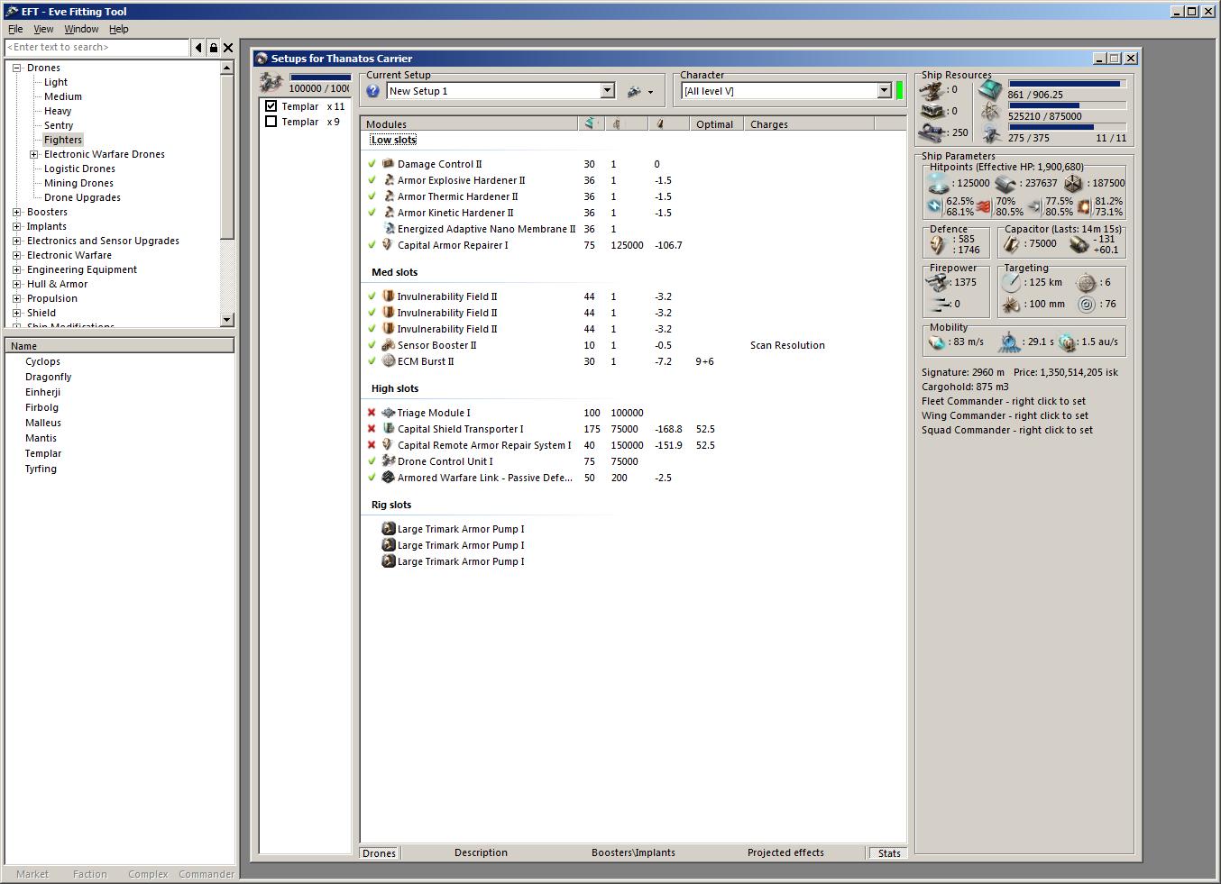1221x884 pixels.
Task: Toggle the Damage Control II status checkmark
Action: 372,164
